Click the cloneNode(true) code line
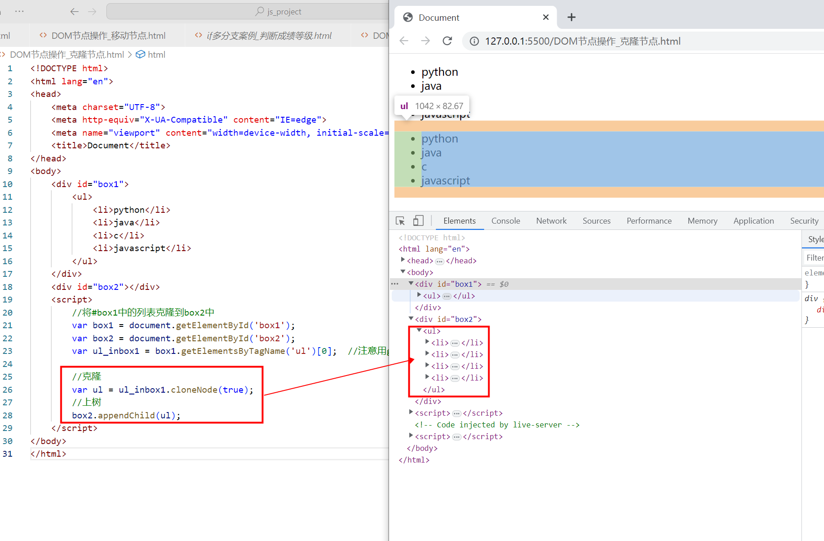824x541 pixels. (163, 390)
